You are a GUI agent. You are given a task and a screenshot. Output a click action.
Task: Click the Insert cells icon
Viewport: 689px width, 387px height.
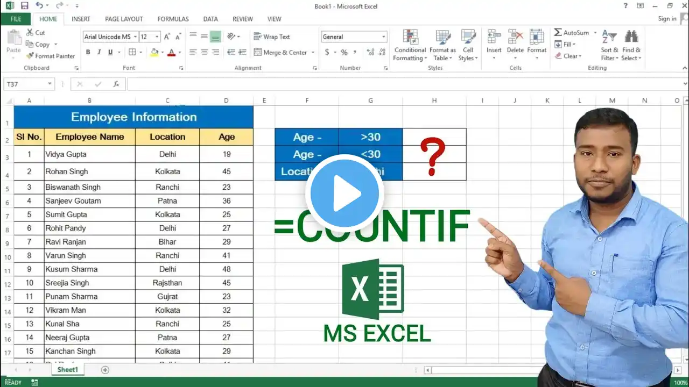[494, 37]
